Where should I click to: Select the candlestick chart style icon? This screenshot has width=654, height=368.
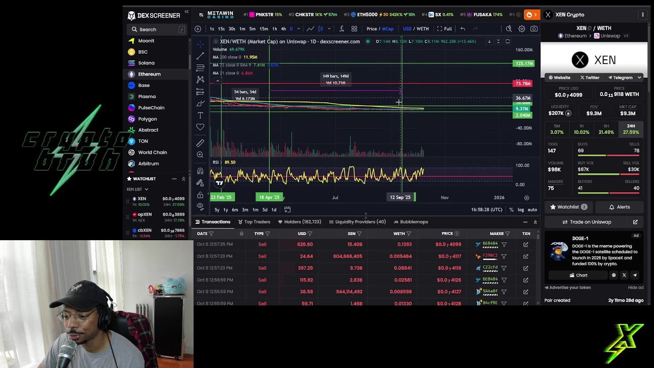[321, 29]
